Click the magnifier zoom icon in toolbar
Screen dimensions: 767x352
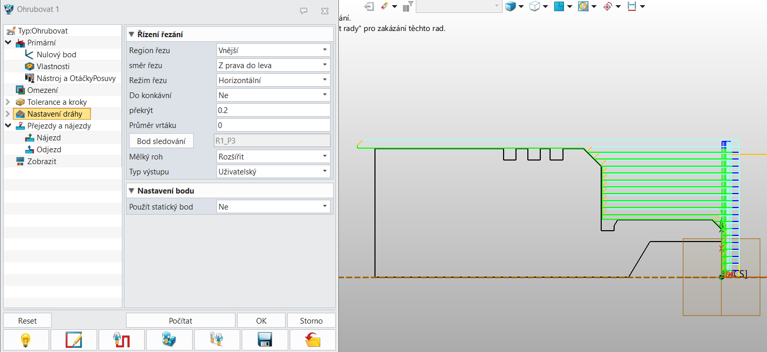(584, 6)
